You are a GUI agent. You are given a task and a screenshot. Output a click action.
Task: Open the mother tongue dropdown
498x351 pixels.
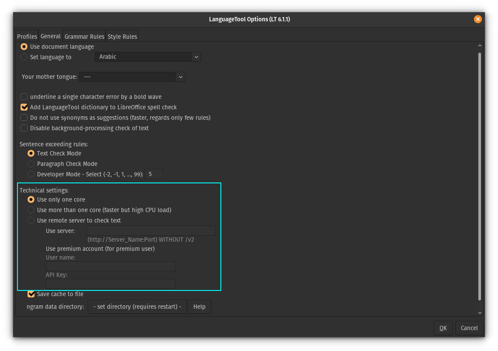(180, 77)
